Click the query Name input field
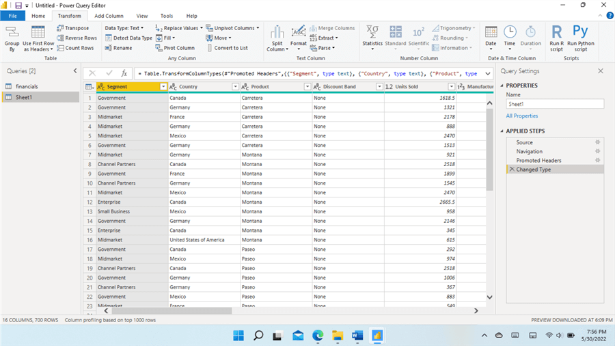615x346 pixels. pos(555,104)
